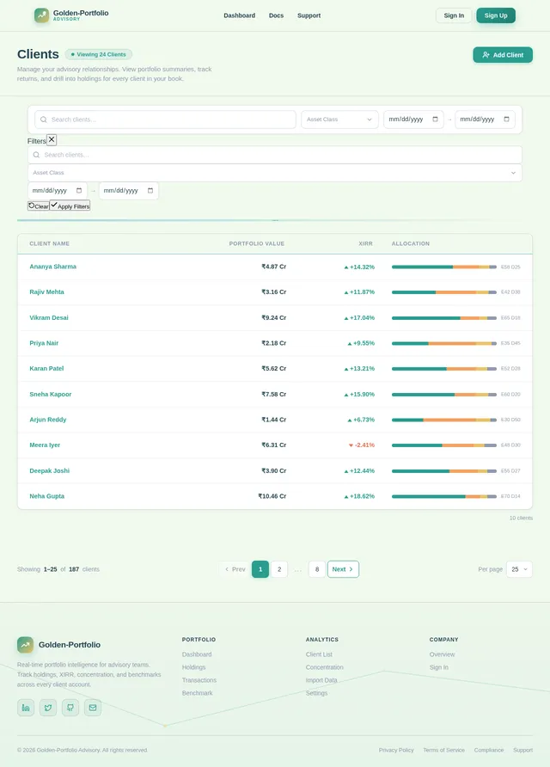Image resolution: width=550 pixels, height=767 pixels.
Task: Open client Priya Nair
Action: pos(44,343)
